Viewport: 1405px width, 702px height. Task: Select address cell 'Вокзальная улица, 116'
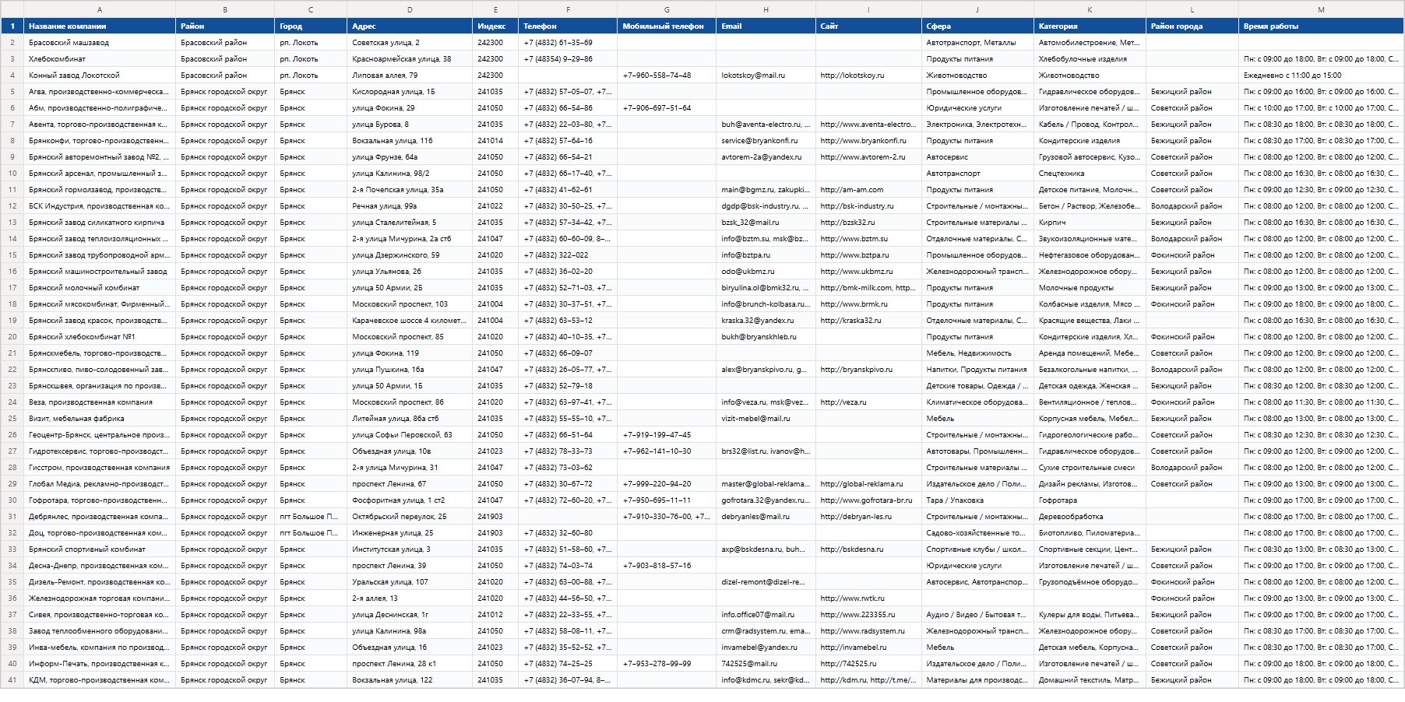[x=410, y=141]
